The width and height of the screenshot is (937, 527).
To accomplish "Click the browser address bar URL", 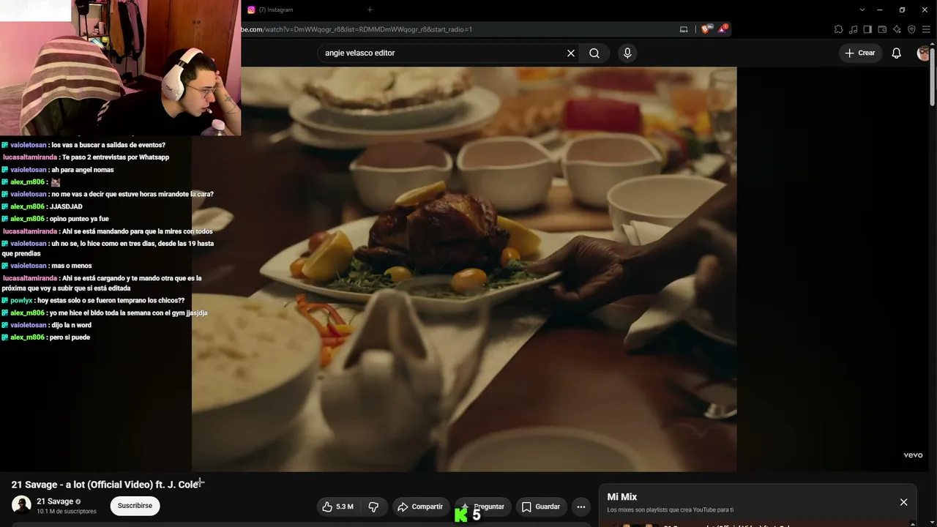I will [357, 29].
